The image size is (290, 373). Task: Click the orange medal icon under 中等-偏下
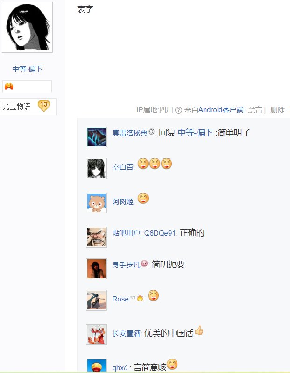pyautogui.click(x=9, y=86)
